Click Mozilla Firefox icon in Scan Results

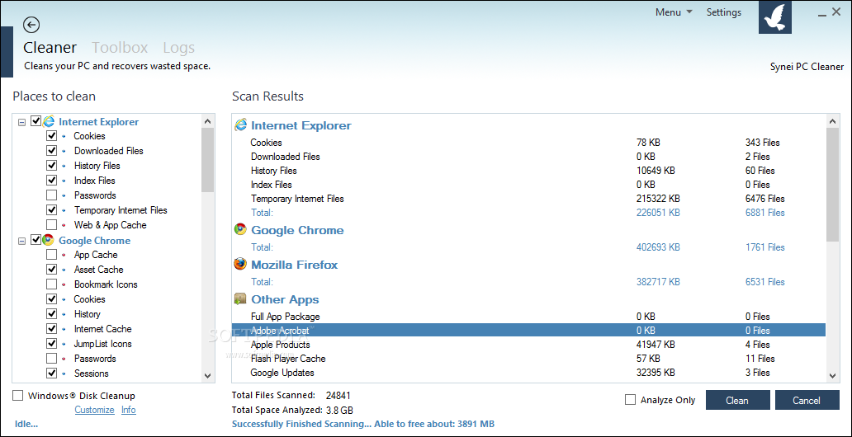(x=241, y=265)
